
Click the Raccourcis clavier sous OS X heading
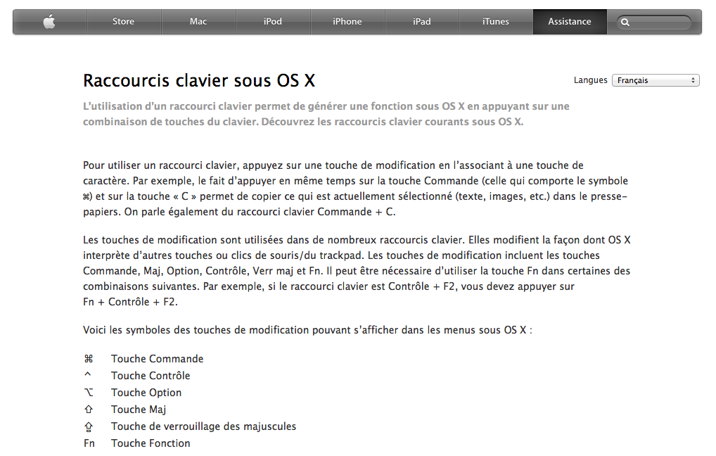point(199,80)
